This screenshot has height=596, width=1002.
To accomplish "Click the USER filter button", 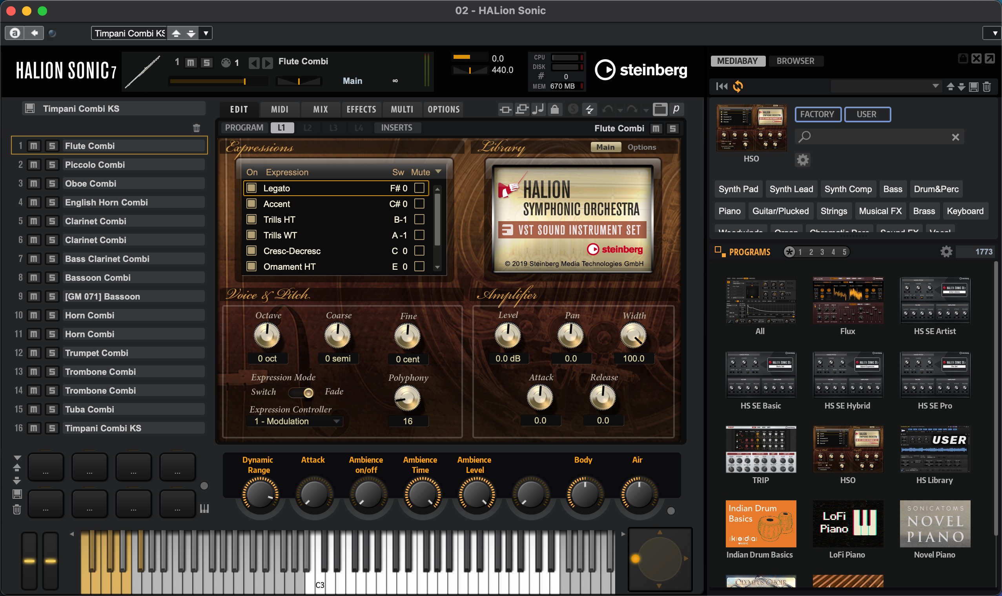I will click(x=867, y=114).
